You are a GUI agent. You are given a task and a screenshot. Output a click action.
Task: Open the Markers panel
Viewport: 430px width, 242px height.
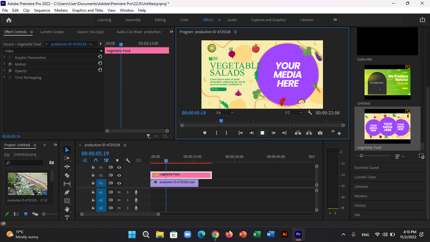(361, 196)
